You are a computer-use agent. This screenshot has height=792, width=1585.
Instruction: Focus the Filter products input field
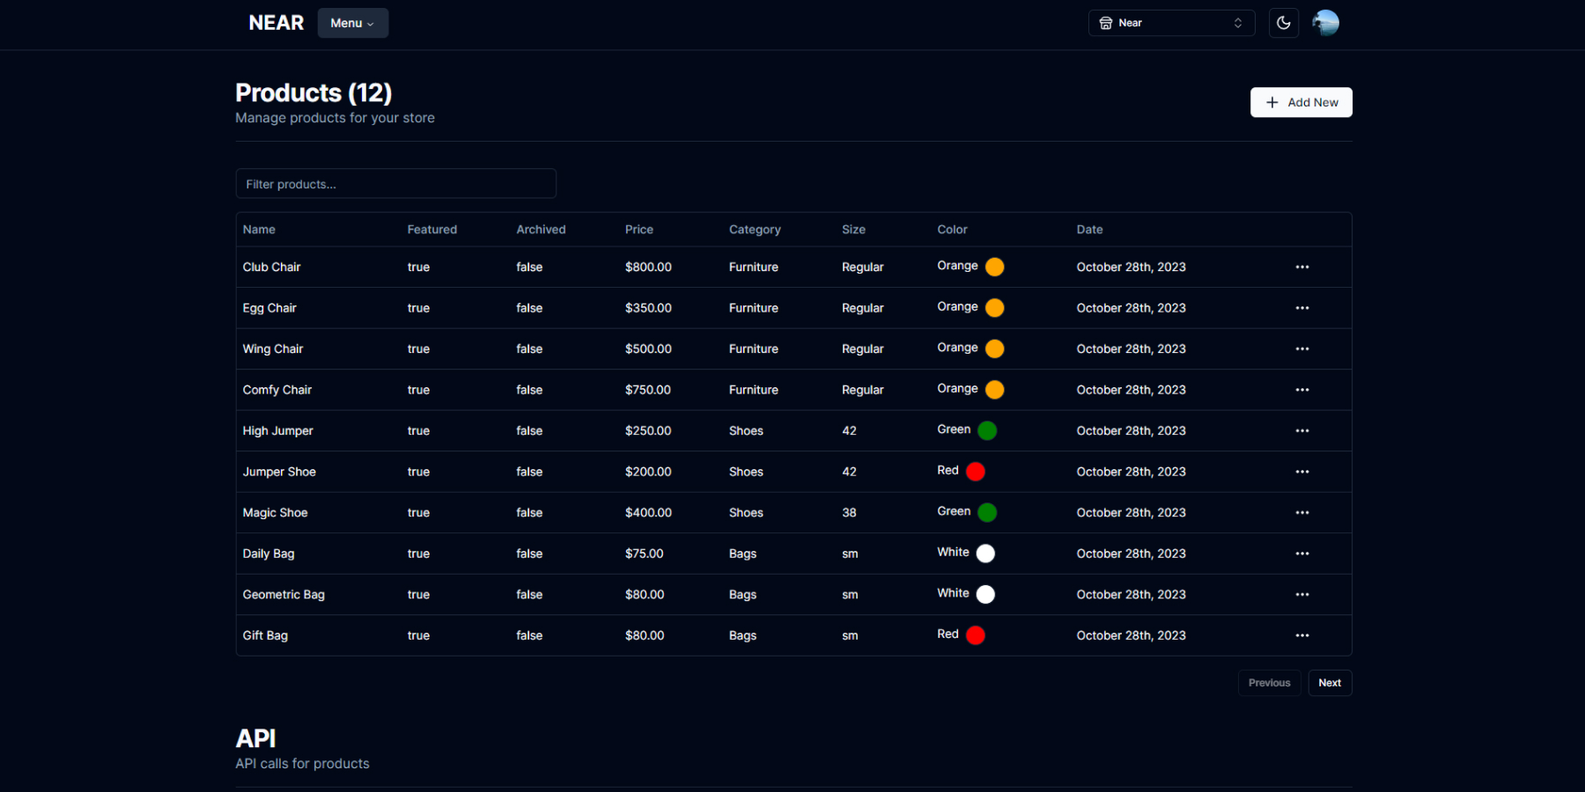click(x=395, y=184)
